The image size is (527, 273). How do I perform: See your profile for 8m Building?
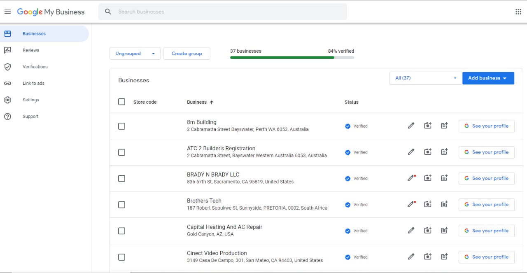pos(487,126)
